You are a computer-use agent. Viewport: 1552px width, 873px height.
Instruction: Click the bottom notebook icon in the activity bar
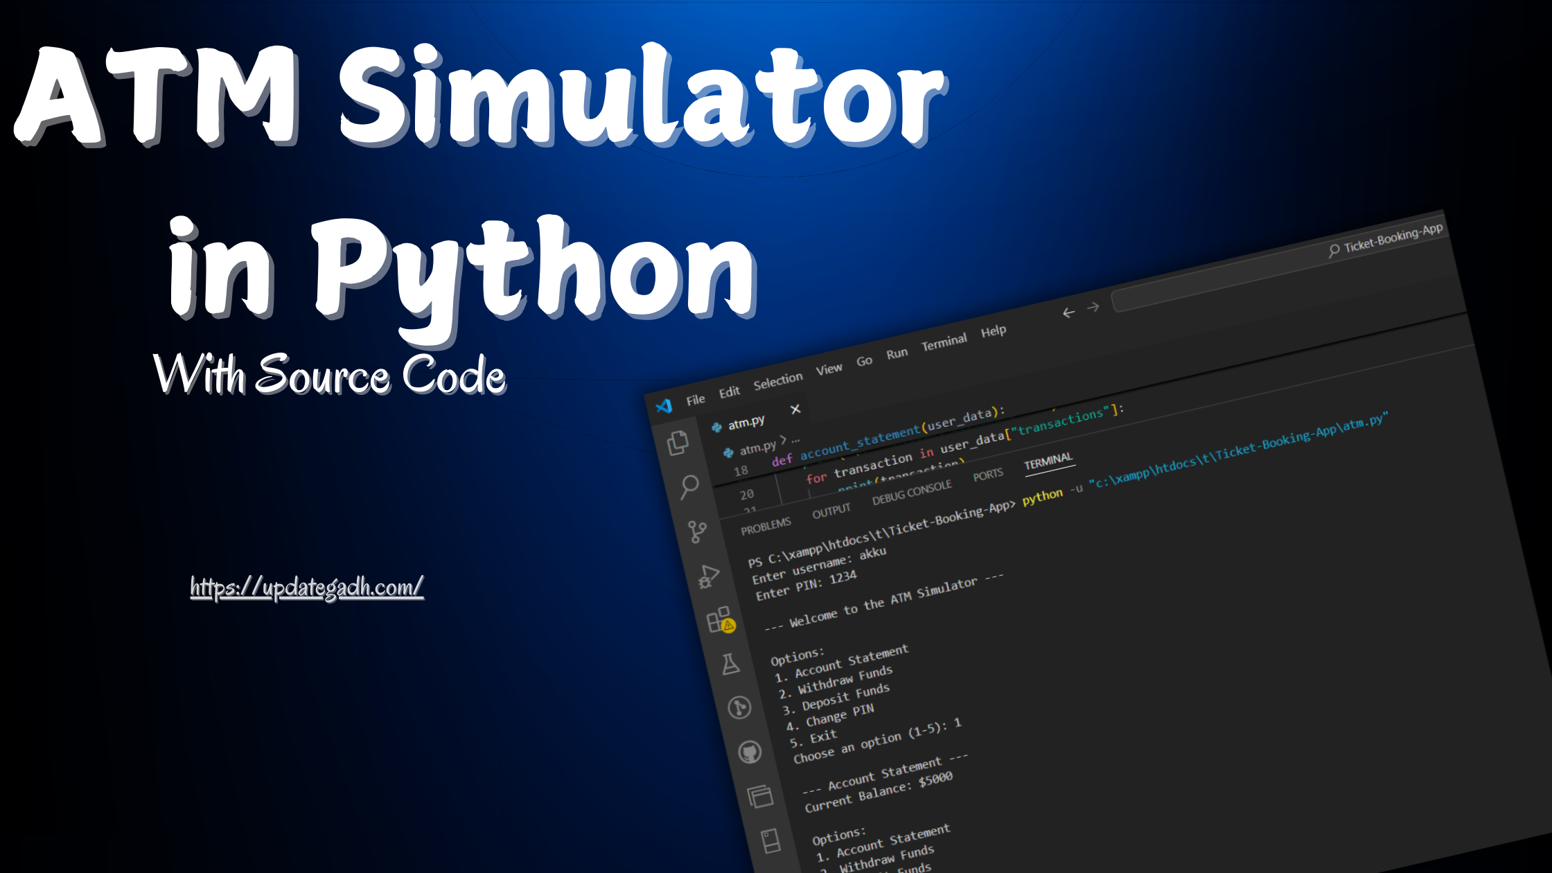point(770,841)
